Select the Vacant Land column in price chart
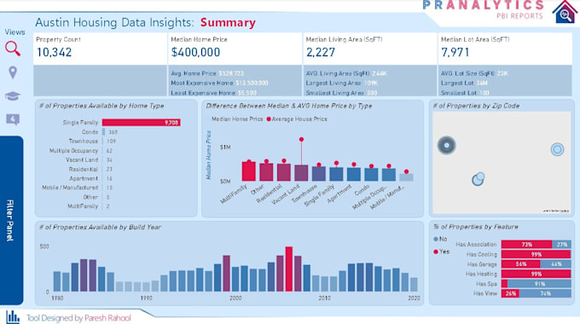The image size is (580, 324). [301, 173]
